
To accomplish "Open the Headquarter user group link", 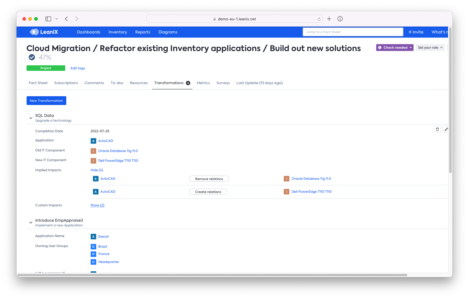I will pos(109,262).
